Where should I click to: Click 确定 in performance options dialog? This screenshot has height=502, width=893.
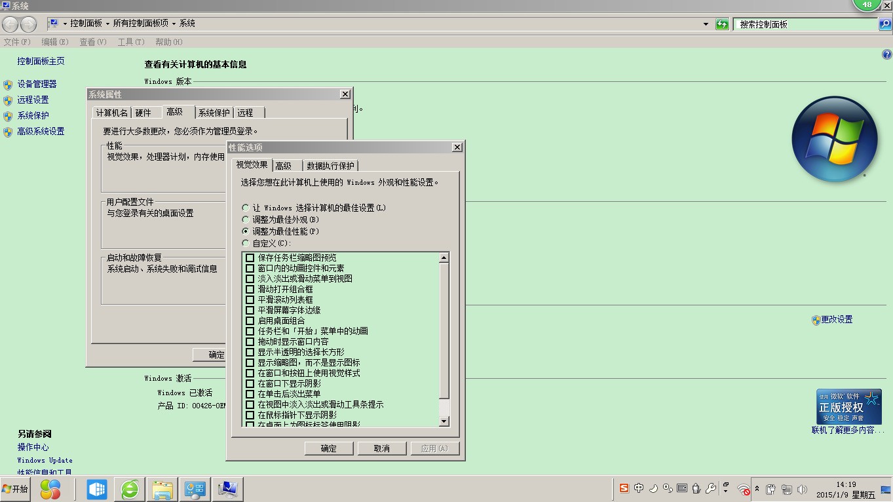[329, 448]
